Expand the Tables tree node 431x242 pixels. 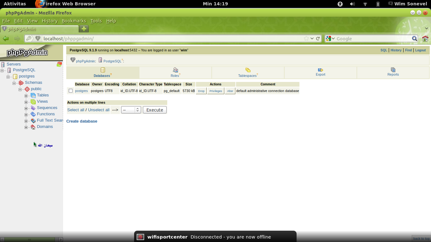coord(26,95)
